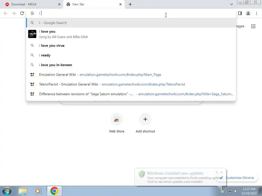Open the Google apps grid
The image size is (262, 196).
[x=253, y=26]
